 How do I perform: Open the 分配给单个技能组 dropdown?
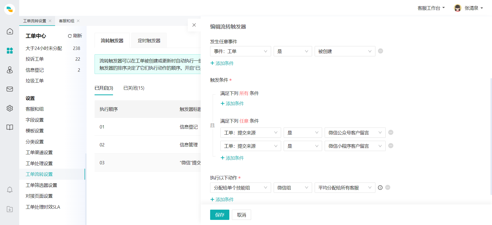240,188
